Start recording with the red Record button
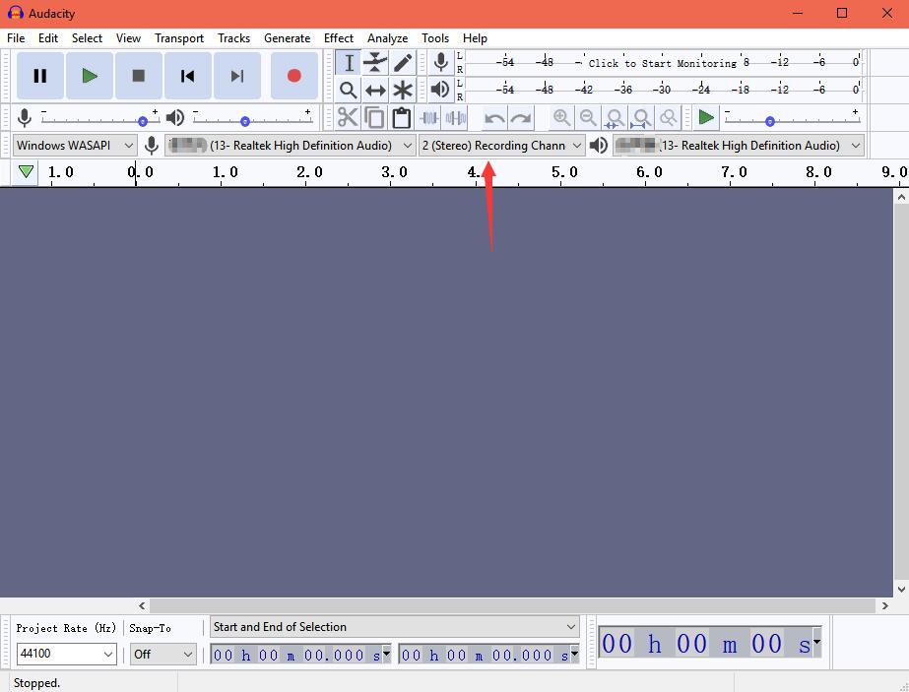 (293, 76)
